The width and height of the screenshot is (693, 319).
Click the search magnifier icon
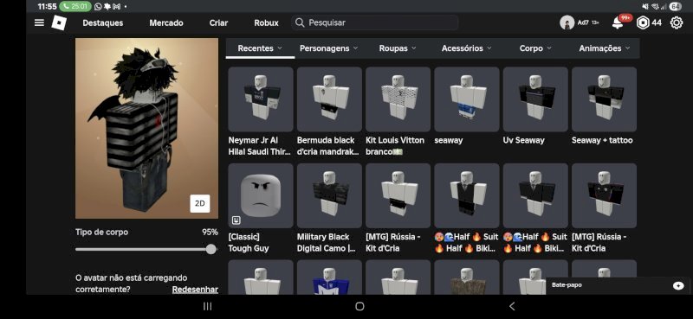[x=300, y=22]
